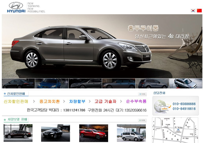Viewport: 203px width, 143px height.
Task: Click the 상담전화 heading
Action: point(159,93)
